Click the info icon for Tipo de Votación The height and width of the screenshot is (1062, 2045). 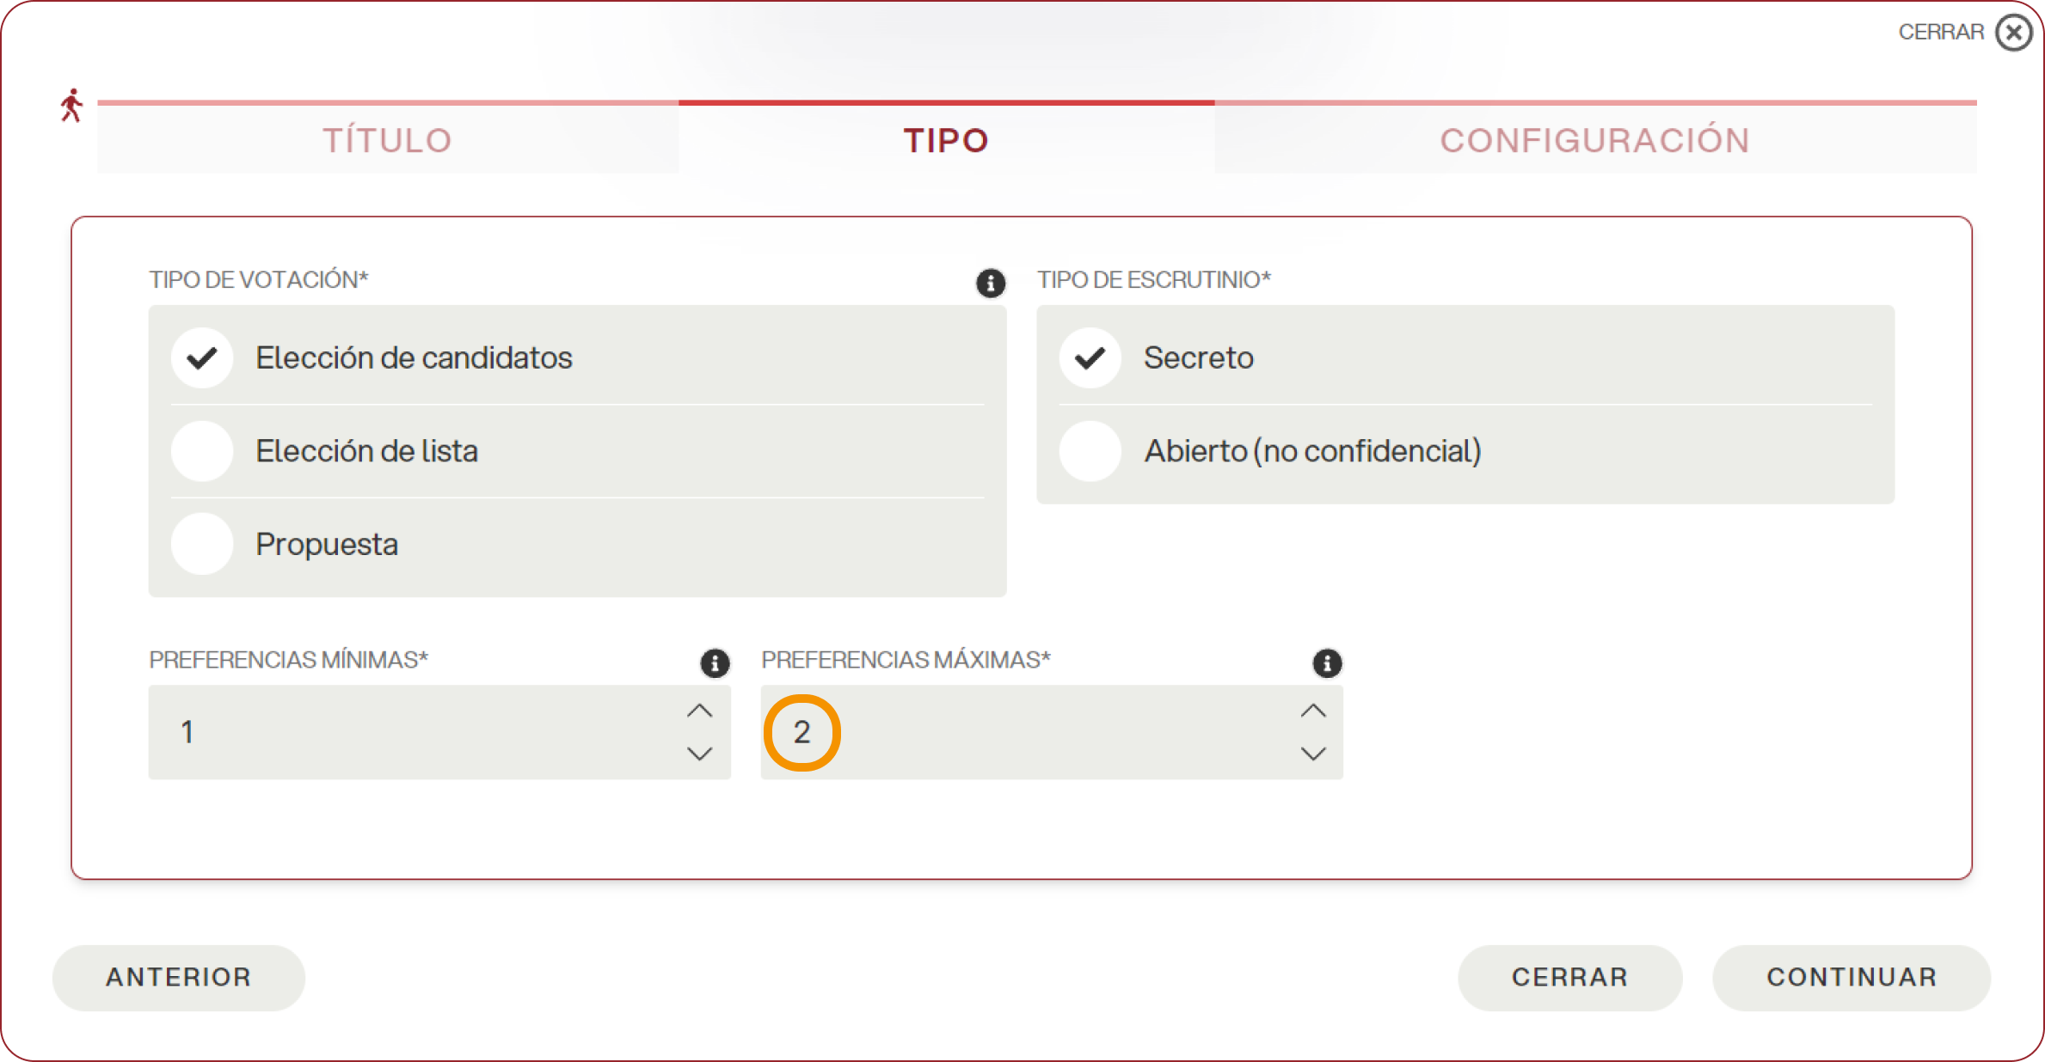990,283
